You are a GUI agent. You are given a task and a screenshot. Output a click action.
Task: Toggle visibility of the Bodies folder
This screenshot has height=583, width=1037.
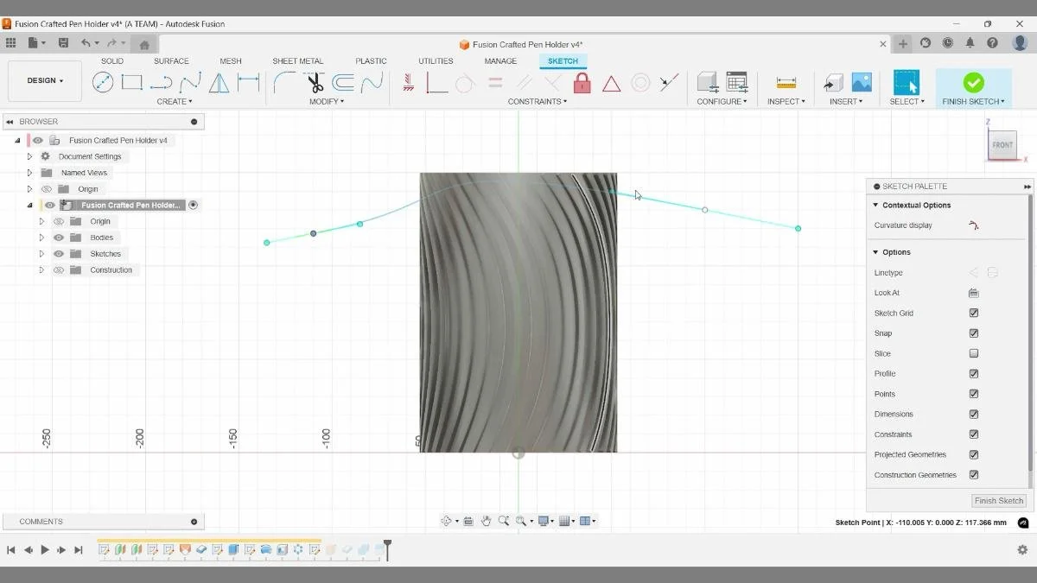point(58,237)
